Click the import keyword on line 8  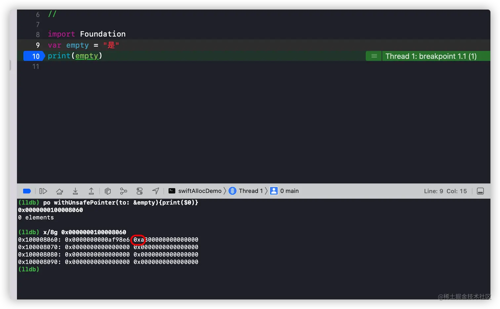[62, 34]
